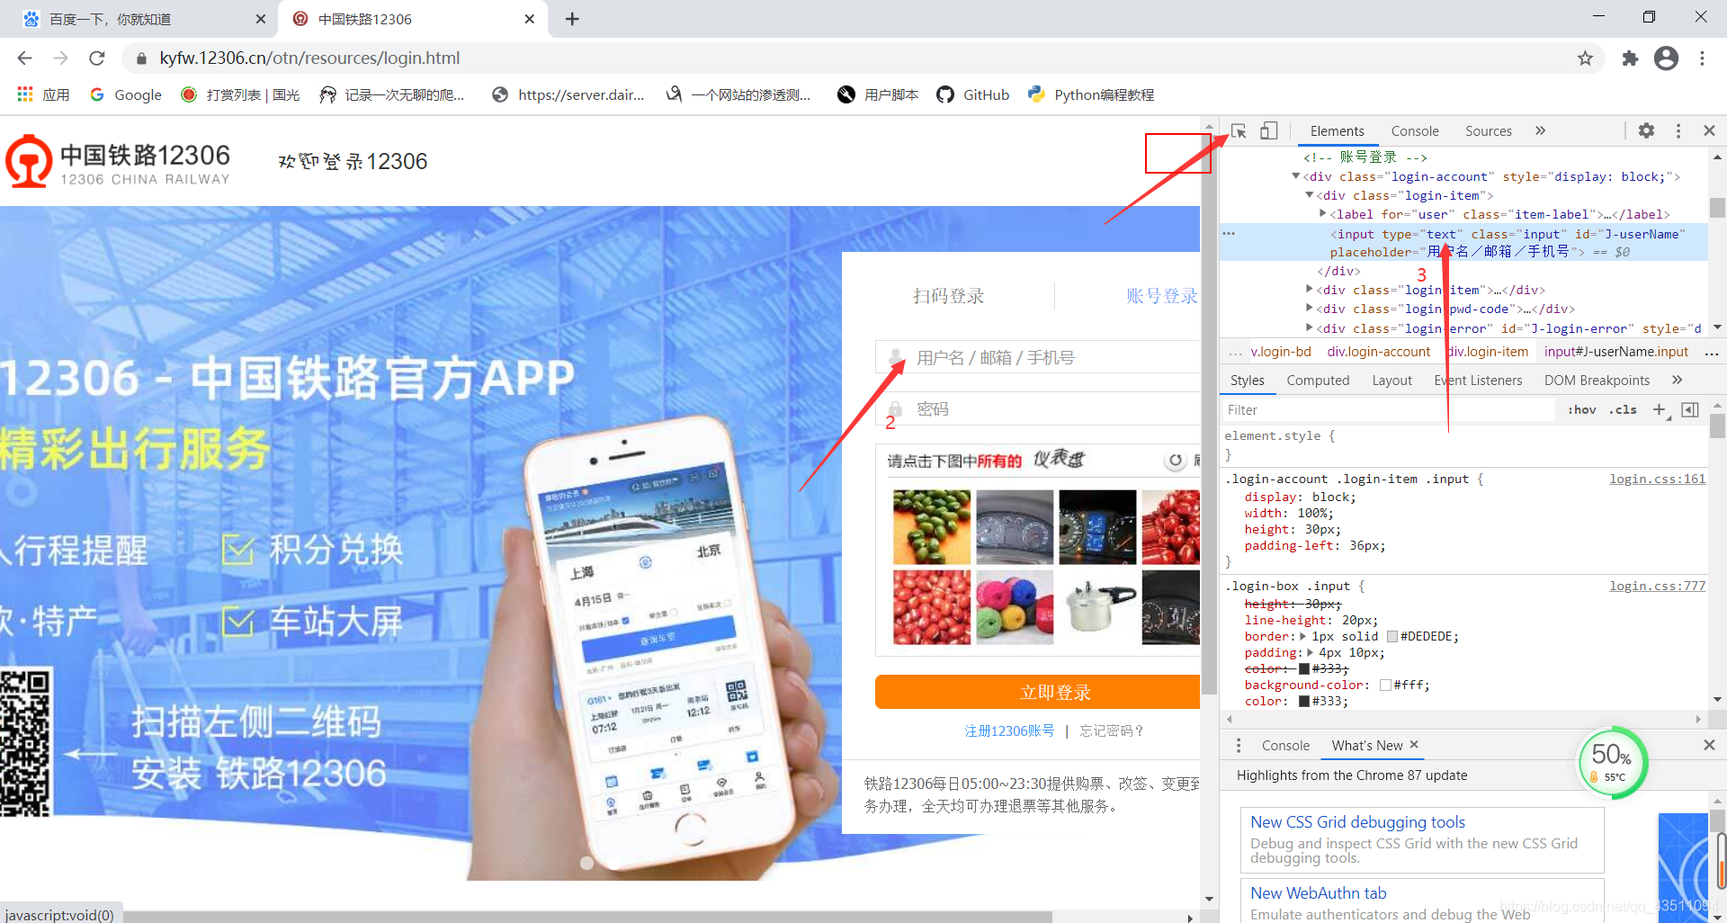Refresh the captcha image icon
This screenshot has height=923, width=1727.
pos(1175,461)
